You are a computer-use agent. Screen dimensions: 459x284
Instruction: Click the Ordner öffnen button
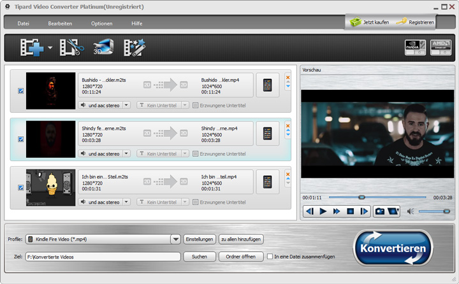point(241,257)
